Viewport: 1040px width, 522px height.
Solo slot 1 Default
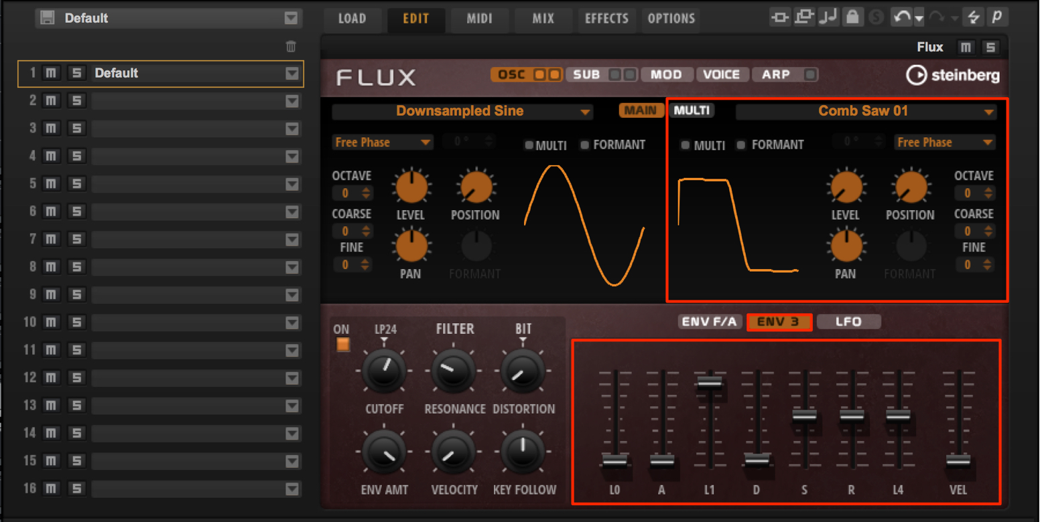pyautogui.click(x=76, y=73)
